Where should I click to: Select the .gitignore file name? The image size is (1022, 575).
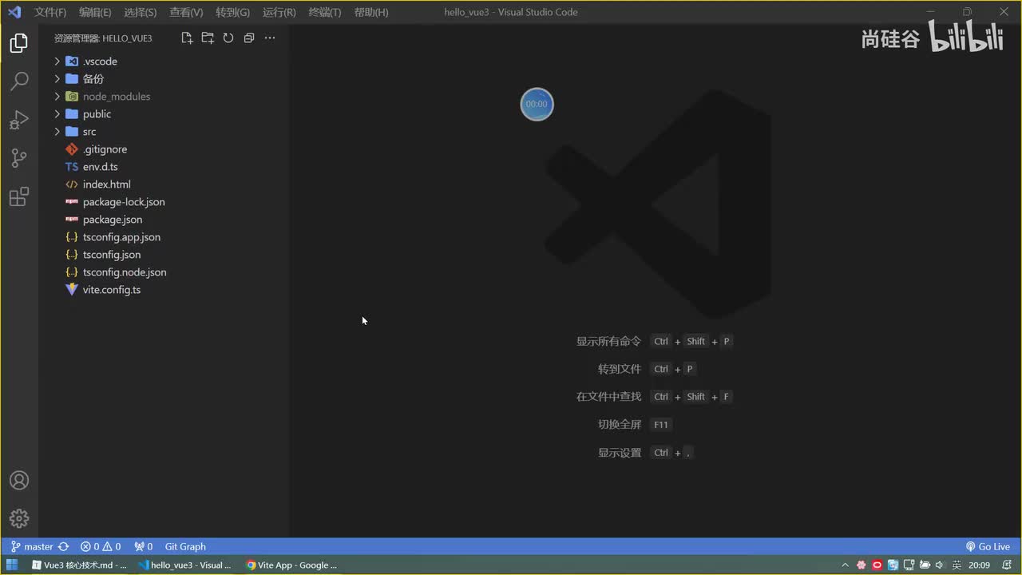(x=105, y=149)
